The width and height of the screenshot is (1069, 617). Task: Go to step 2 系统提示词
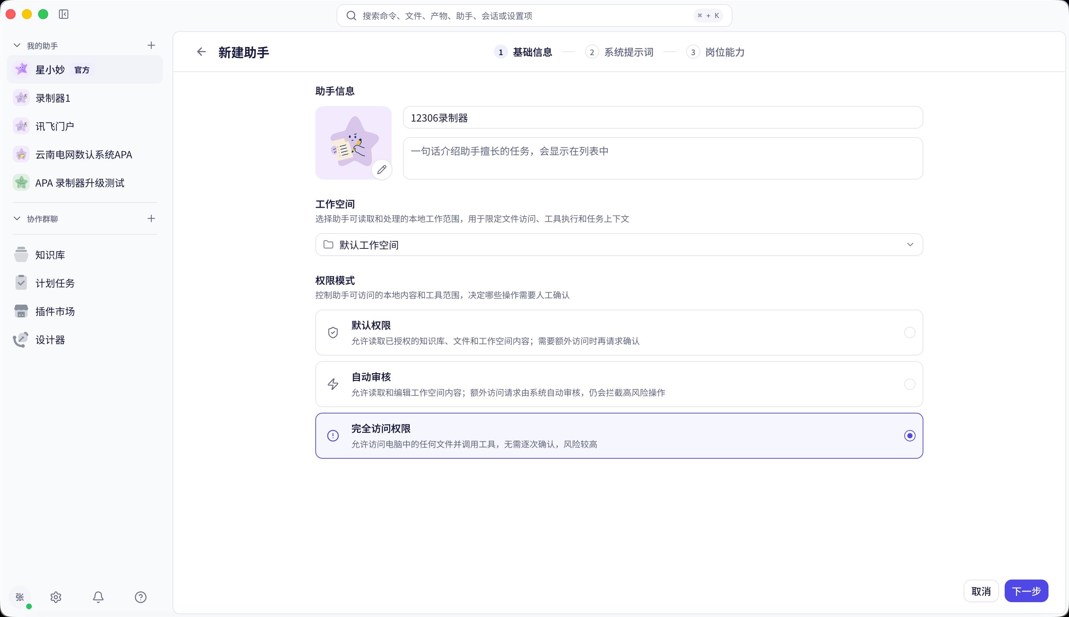(619, 52)
